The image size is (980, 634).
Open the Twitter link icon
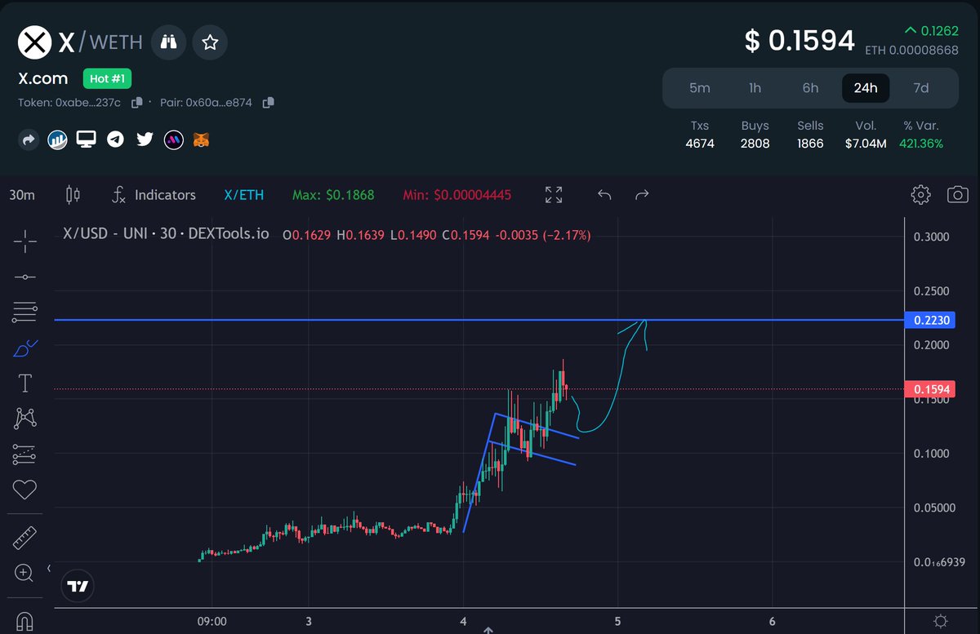[x=145, y=140]
